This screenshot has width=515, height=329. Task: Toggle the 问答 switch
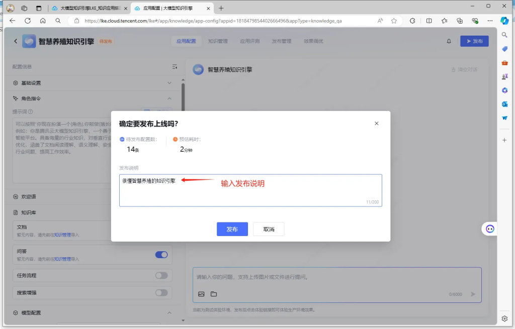pos(161,255)
